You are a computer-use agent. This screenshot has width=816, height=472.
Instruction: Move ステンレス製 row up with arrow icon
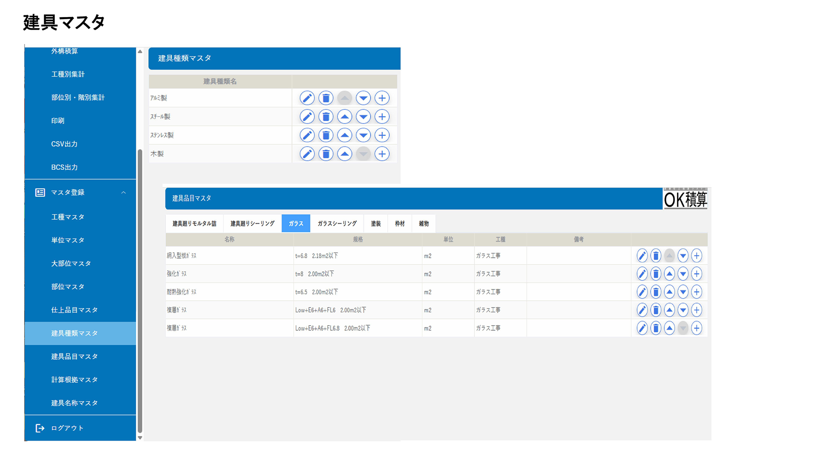coord(345,135)
